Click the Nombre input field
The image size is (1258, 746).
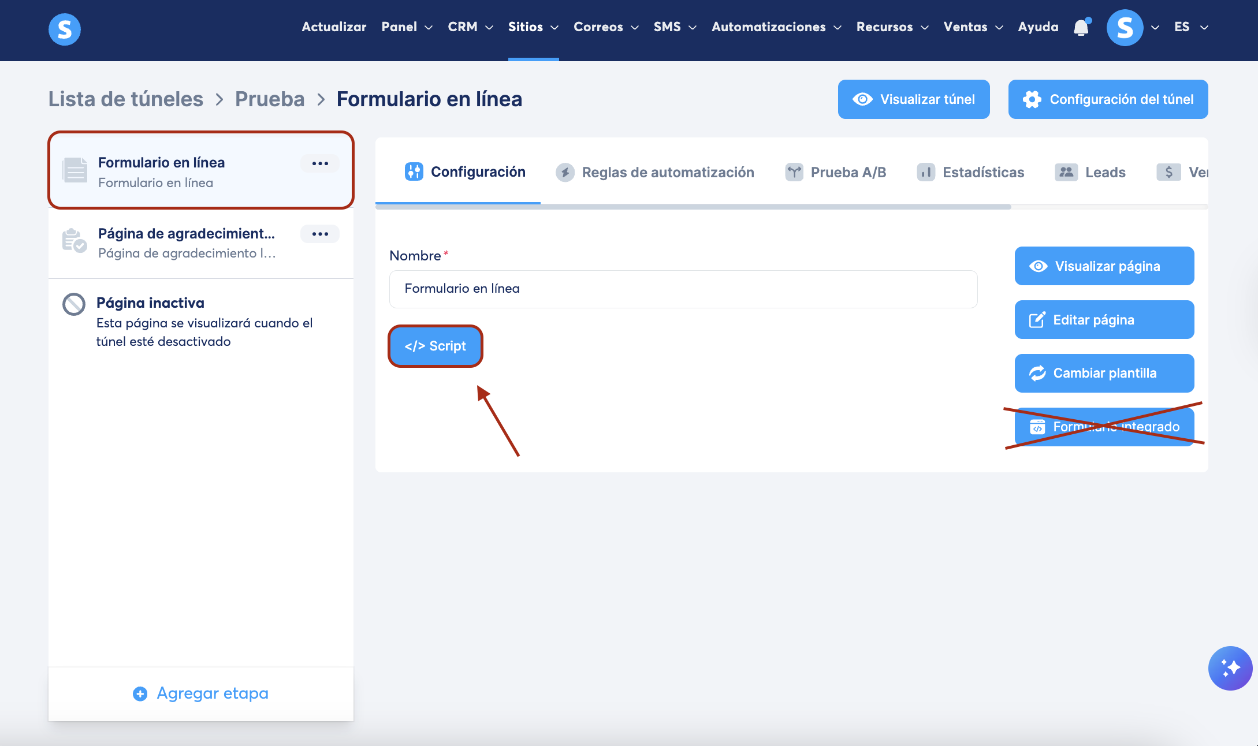coord(683,289)
